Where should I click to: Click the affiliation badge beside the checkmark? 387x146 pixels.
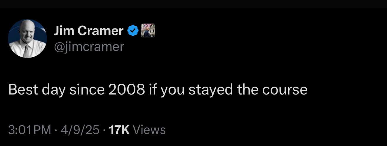point(147,30)
